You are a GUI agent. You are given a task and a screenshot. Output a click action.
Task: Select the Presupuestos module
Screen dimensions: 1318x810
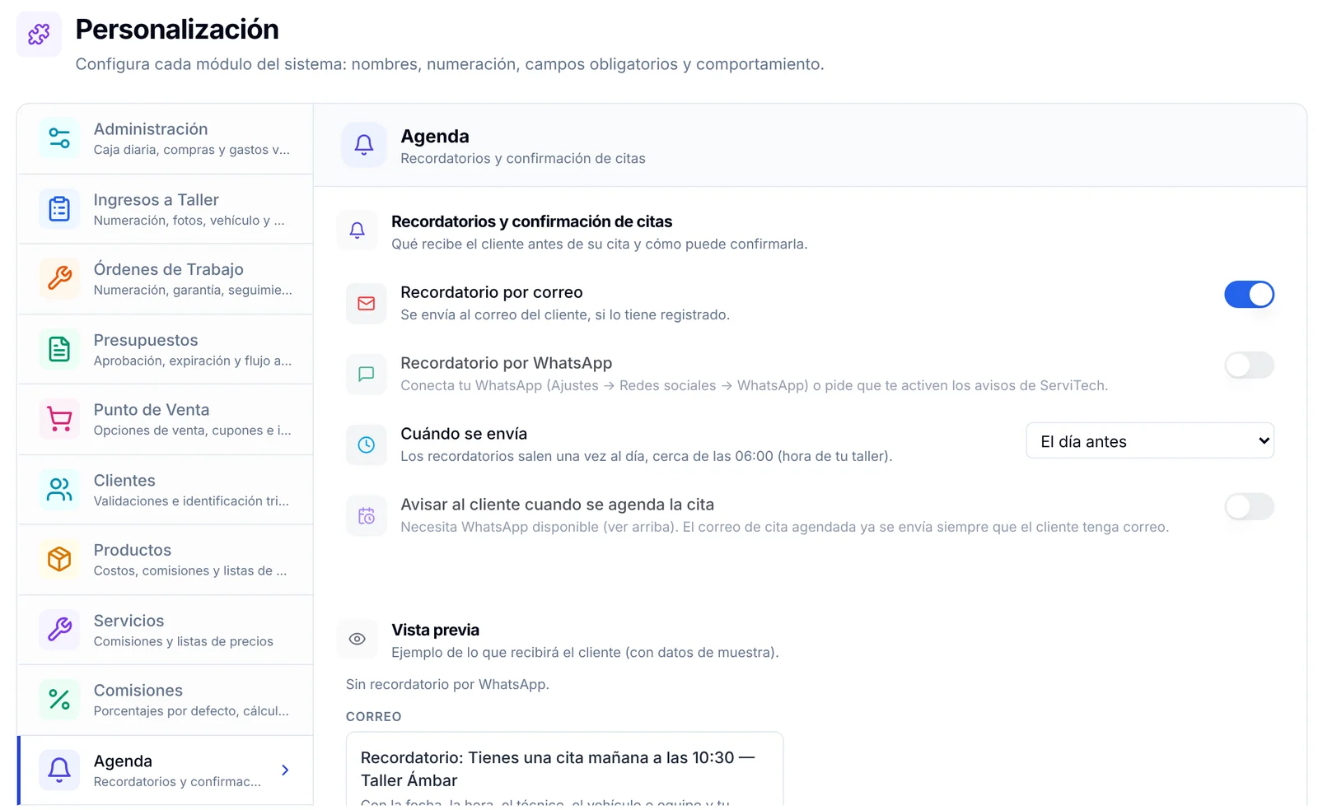pyautogui.click(x=165, y=349)
